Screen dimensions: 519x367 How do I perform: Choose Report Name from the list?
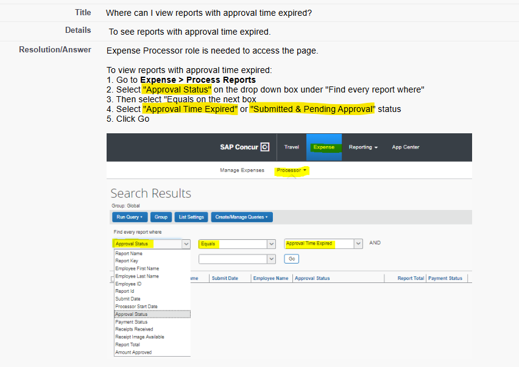(152, 253)
